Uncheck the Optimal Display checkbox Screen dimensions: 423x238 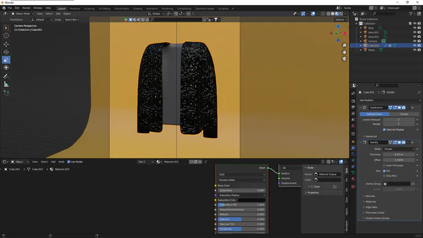coord(385,129)
